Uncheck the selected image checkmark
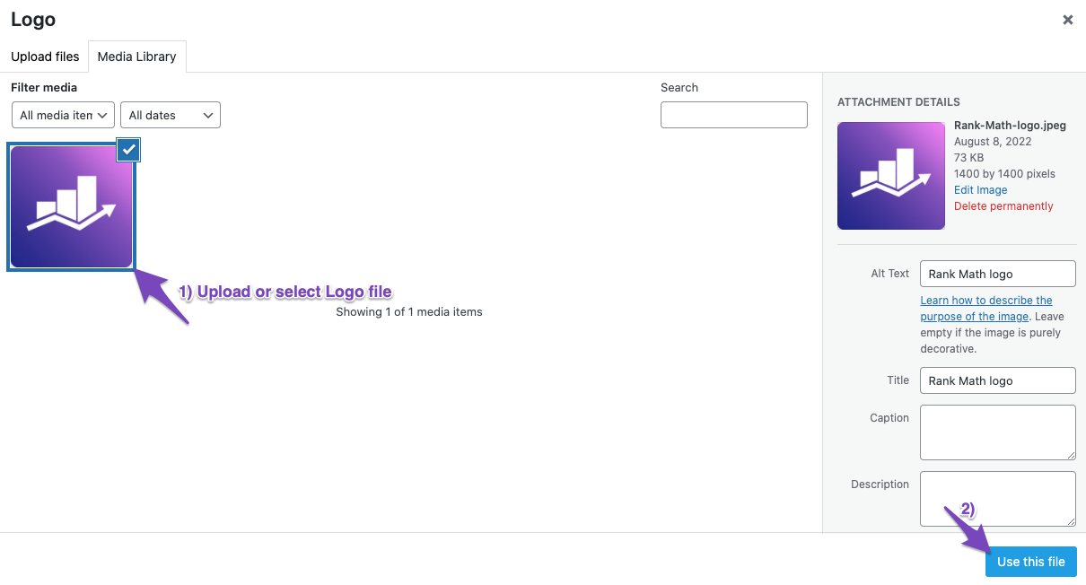Viewport: 1086px width, 585px height. pyautogui.click(x=129, y=150)
